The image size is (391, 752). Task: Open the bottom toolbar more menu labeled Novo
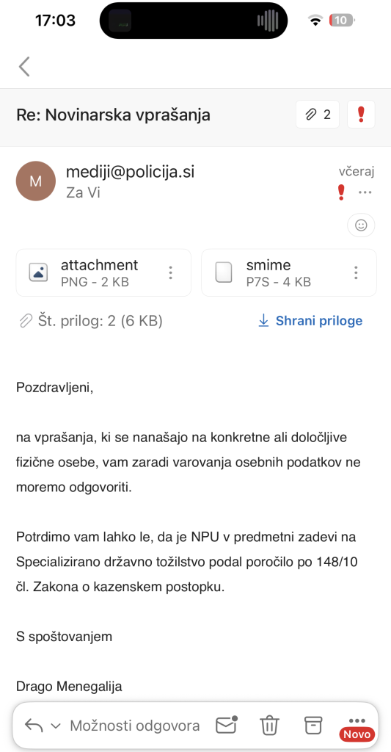(357, 728)
